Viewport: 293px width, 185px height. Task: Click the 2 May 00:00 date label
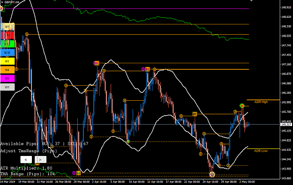[x=247, y=182]
